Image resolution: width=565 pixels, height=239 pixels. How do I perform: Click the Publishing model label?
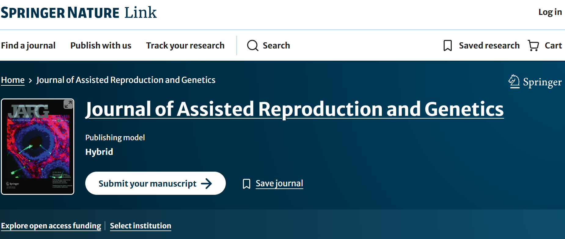point(115,137)
